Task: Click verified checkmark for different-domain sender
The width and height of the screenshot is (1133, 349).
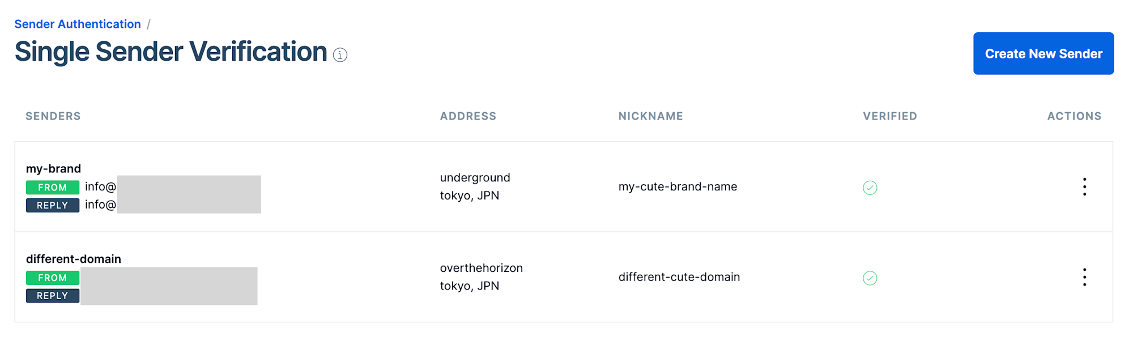Action: point(870,278)
